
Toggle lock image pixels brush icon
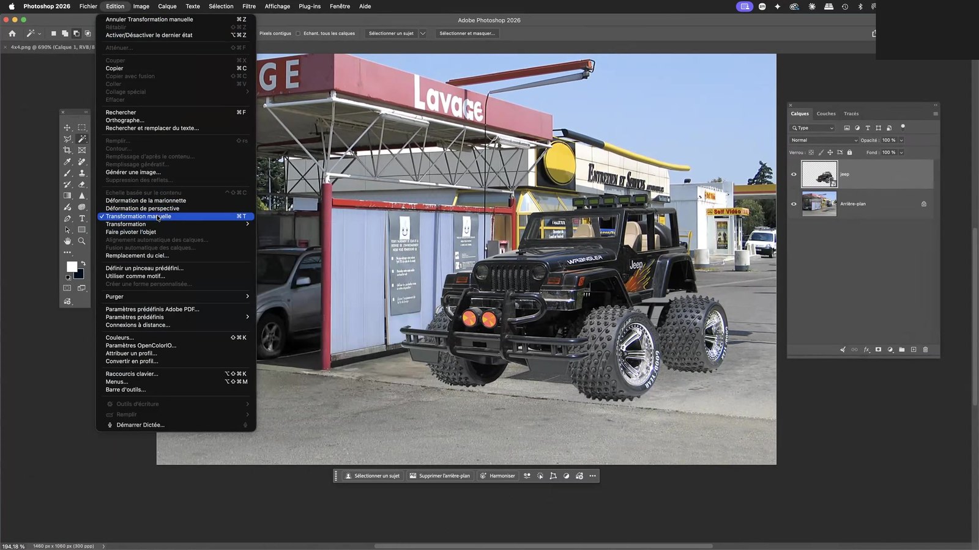click(x=821, y=152)
